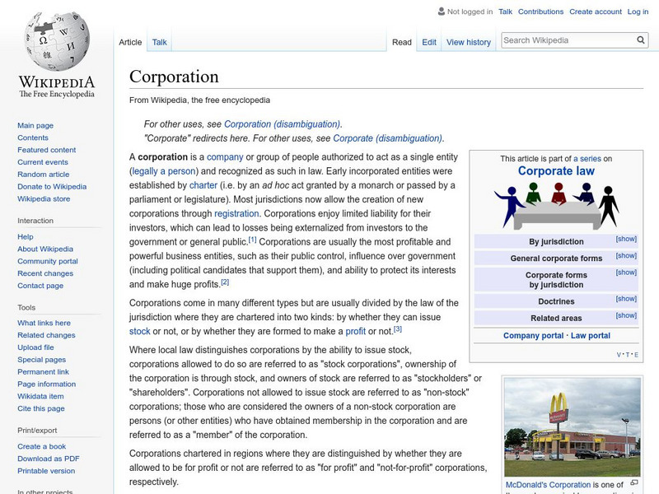Follow the Corporation (disambiguation) link
Image resolution: width=659 pixels, height=494 pixels.
coord(283,124)
